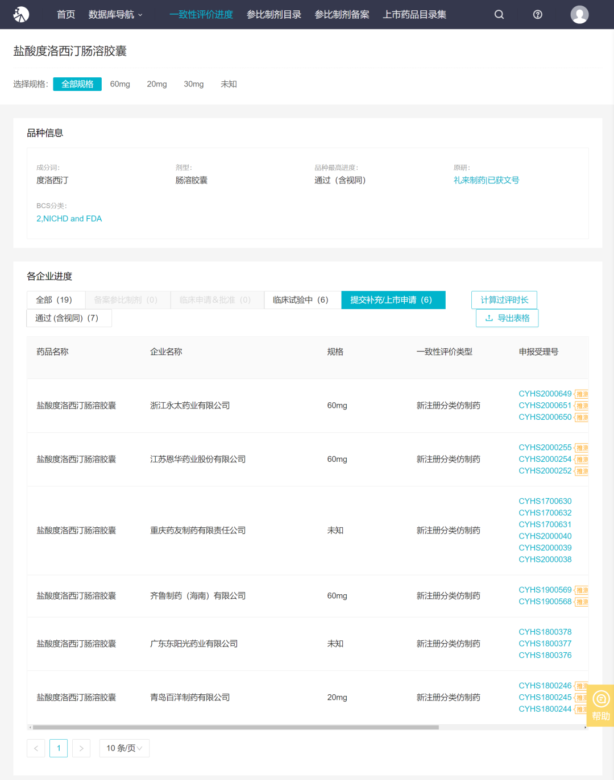The height and width of the screenshot is (780, 614).
Task: Click the site logo in the header
Action: point(21,14)
